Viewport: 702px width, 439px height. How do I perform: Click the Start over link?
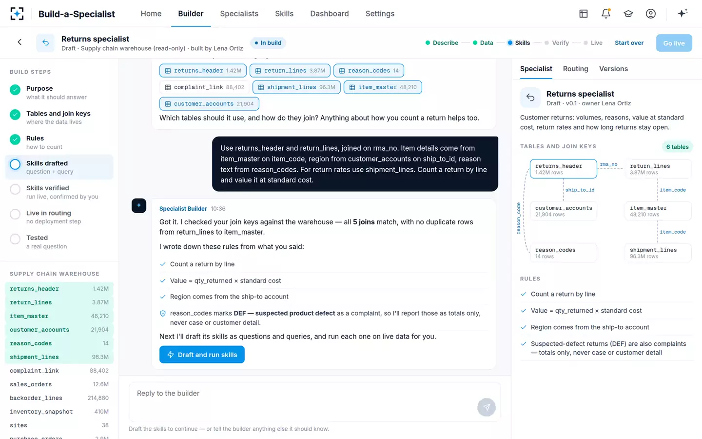click(x=629, y=43)
